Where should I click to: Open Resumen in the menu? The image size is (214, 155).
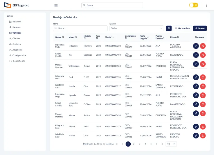coord(15,22)
